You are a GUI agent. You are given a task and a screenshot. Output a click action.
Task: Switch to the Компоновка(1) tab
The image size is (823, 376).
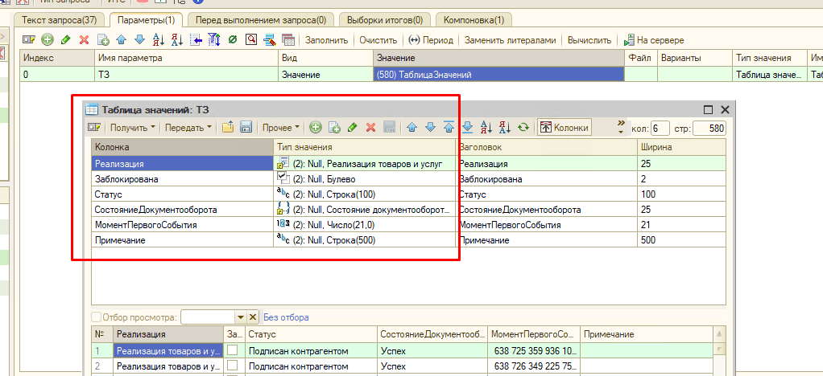click(474, 18)
